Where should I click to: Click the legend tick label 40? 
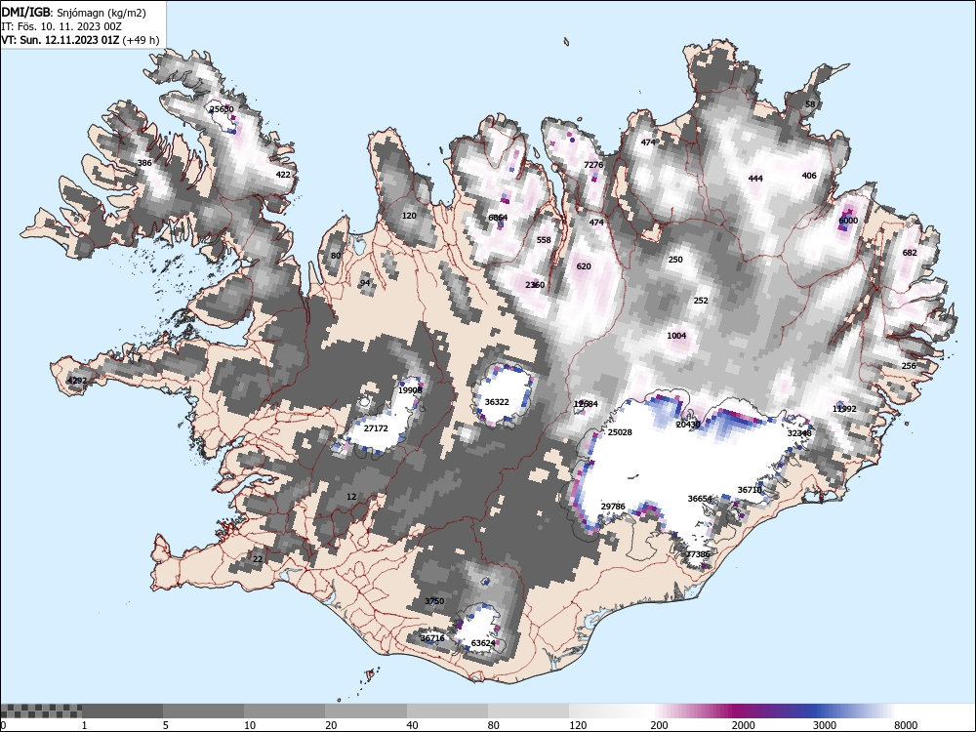[413, 725]
